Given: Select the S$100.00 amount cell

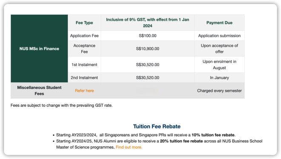Looking at the screenshot, I should [x=147, y=36].
